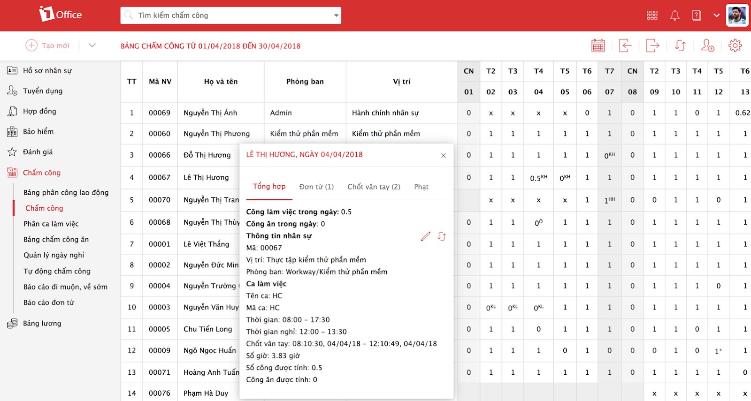Click the Đánh giá star icon
This screenshot has height=401, width=751.
12,152
